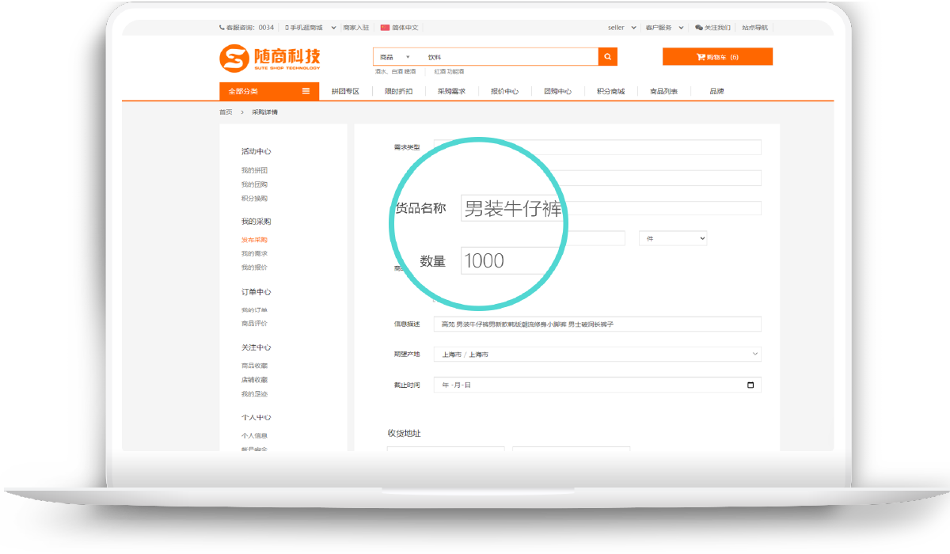Open 商品收藏 in sidebar
Screen dimensions: 950x554
click(x=254, y=366)
